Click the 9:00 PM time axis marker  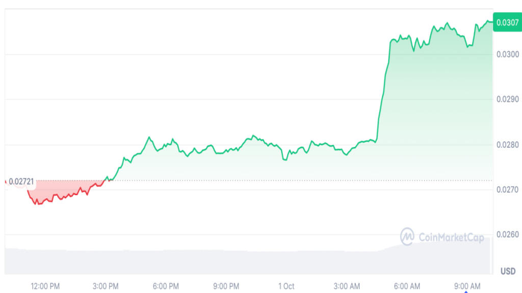pos(226,286)
